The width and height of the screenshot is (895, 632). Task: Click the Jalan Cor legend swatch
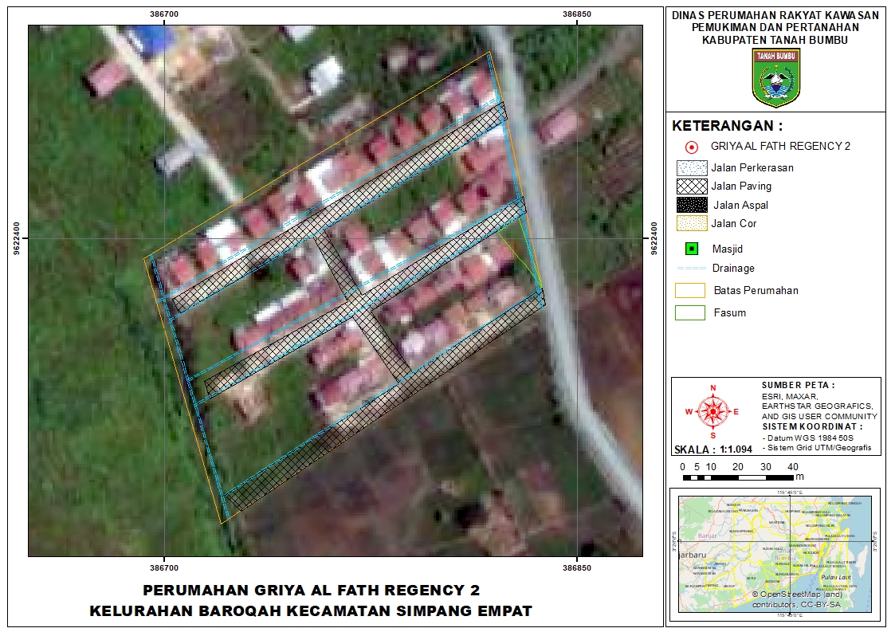691,224
